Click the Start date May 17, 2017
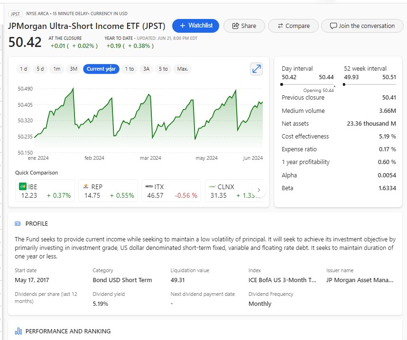The height and width of the screenshot is (340, 407). [32, 280]
